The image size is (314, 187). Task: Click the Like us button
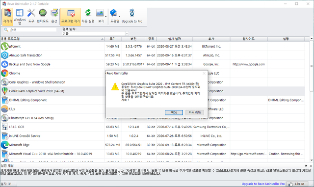tap(297, 184)
